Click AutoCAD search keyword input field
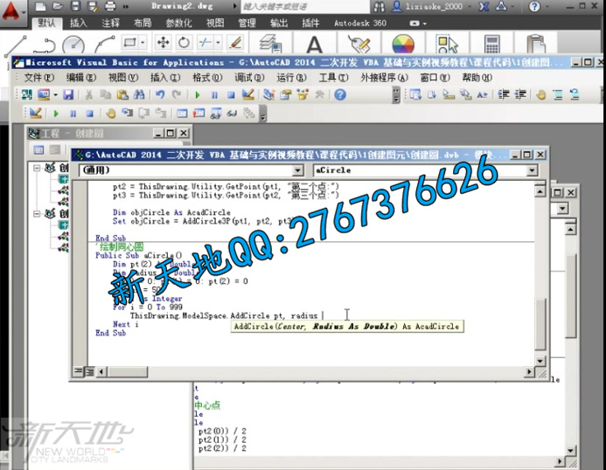Screen dimensions: 606x470 [x=305, y=7]
